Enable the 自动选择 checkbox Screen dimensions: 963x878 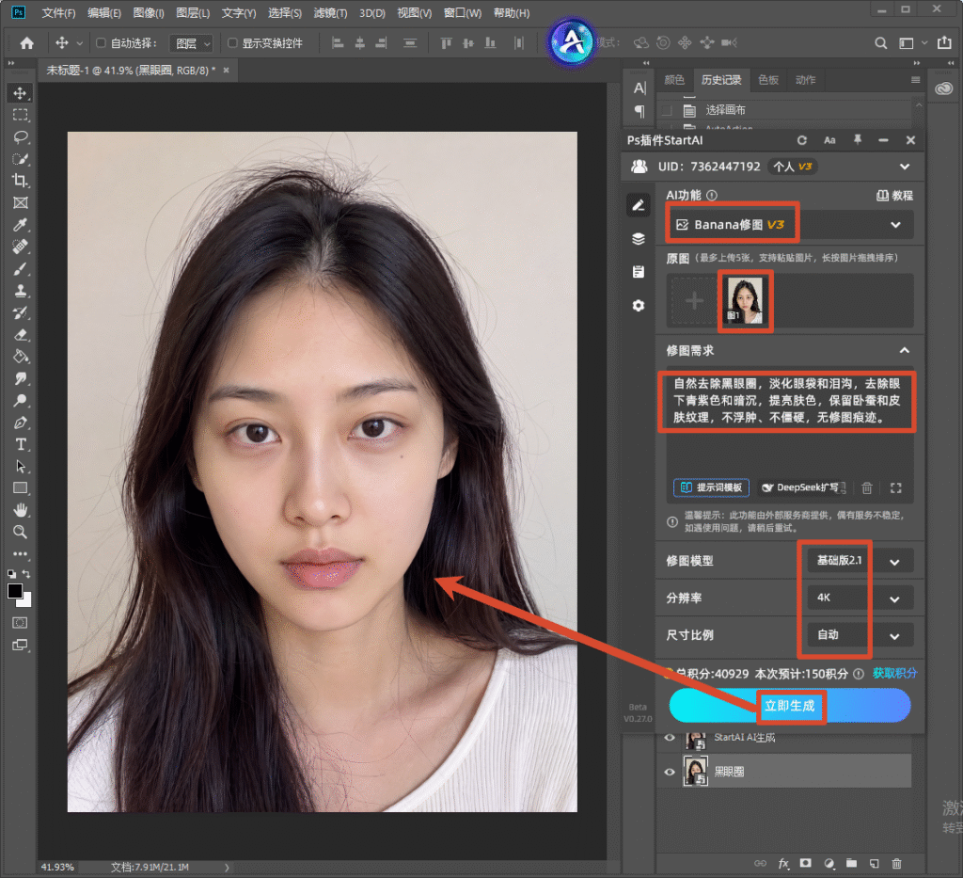point(102,43)
